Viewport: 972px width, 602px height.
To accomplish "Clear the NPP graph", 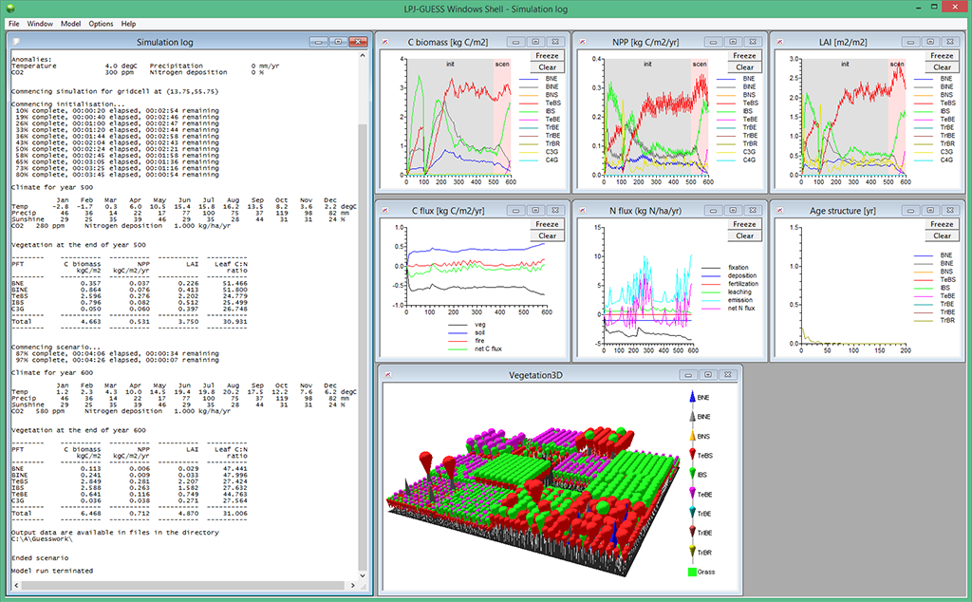I will (x=744, y=67).
